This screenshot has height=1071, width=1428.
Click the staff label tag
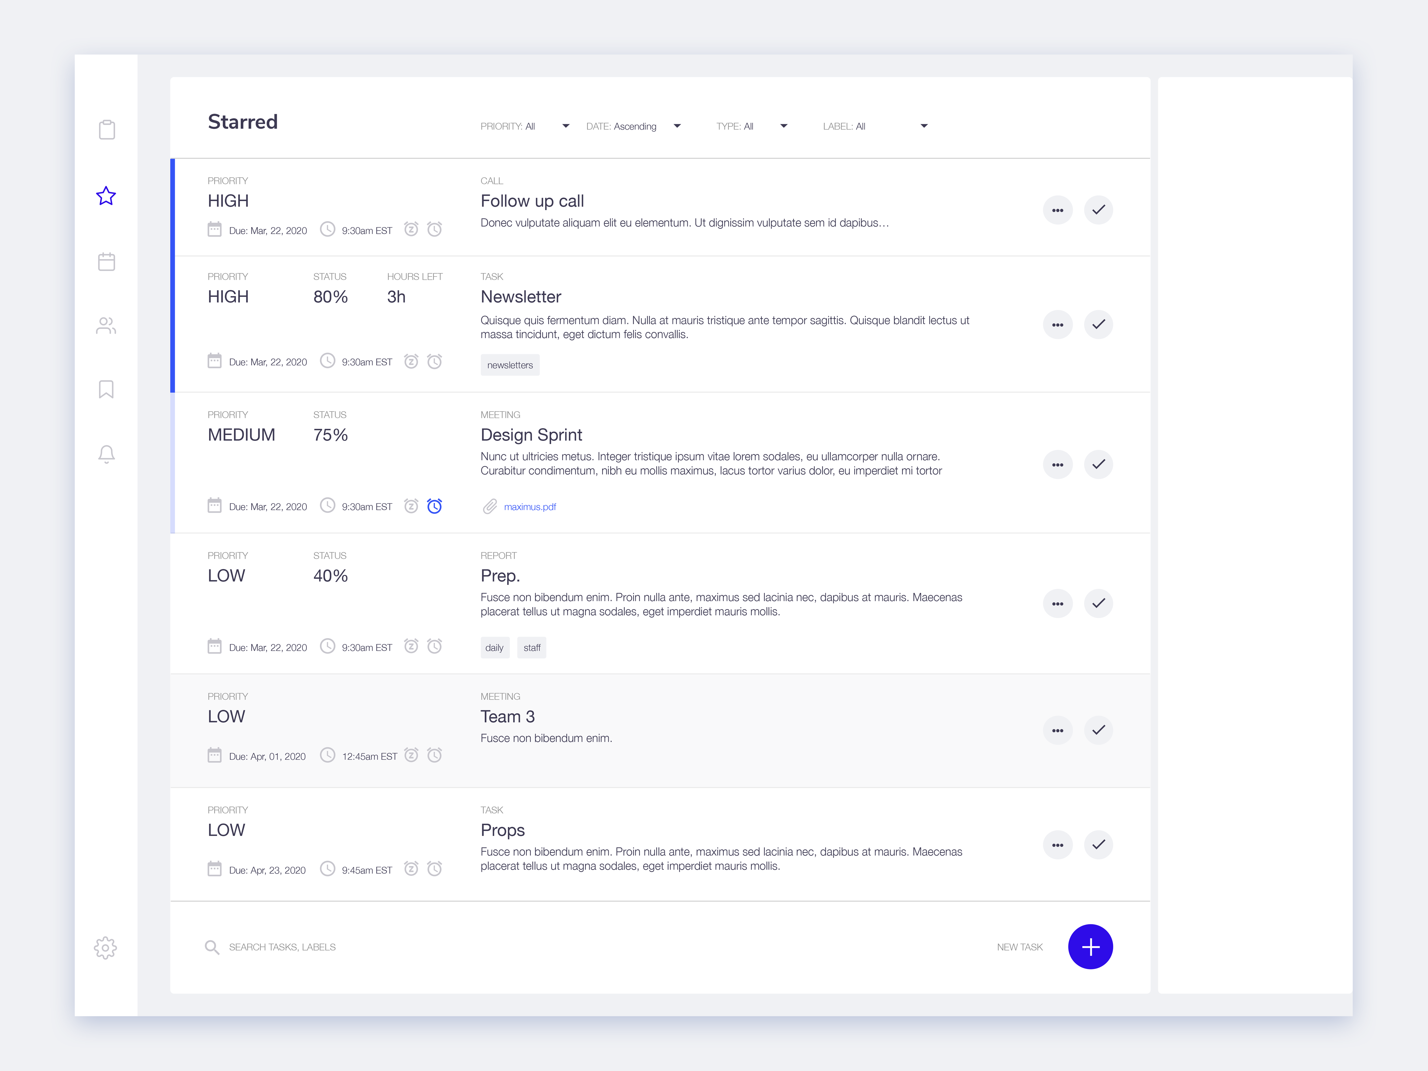tap(532, 648)
